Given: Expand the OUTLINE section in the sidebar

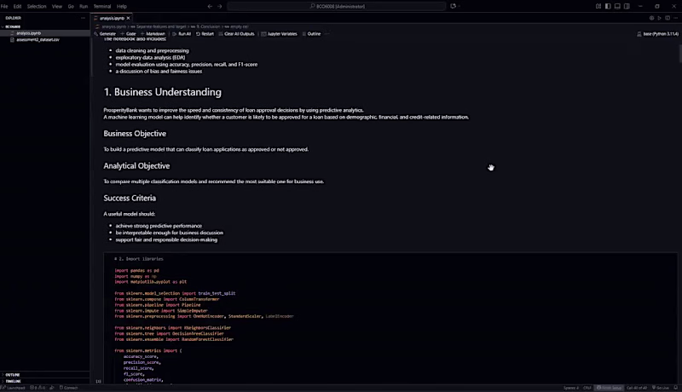Looking at the screenshot, I should pyautogui.click(x=45, y=375).
